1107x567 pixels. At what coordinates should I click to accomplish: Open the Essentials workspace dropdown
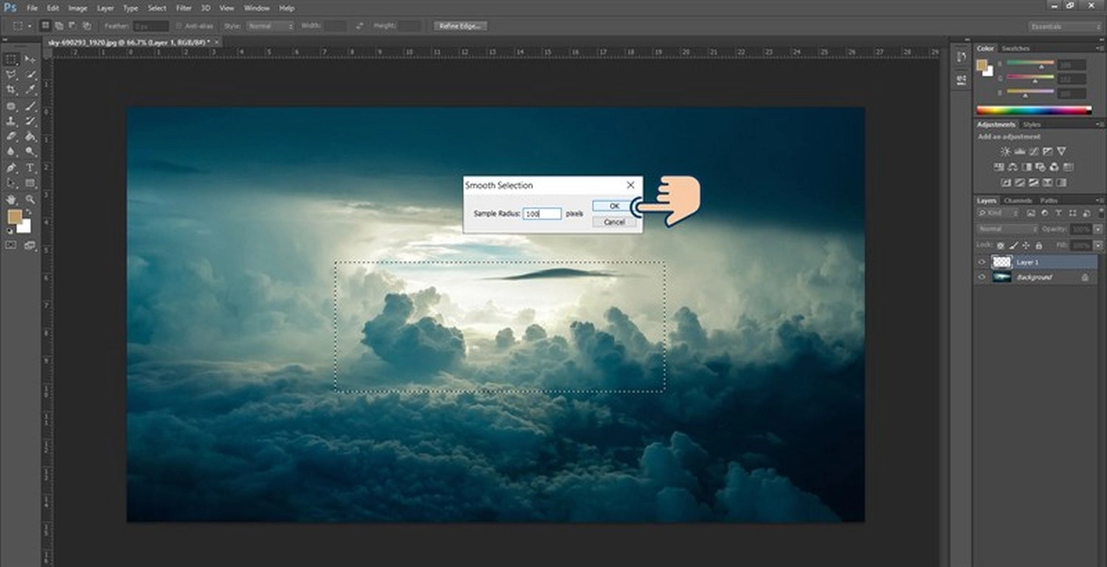(1063, 26)
